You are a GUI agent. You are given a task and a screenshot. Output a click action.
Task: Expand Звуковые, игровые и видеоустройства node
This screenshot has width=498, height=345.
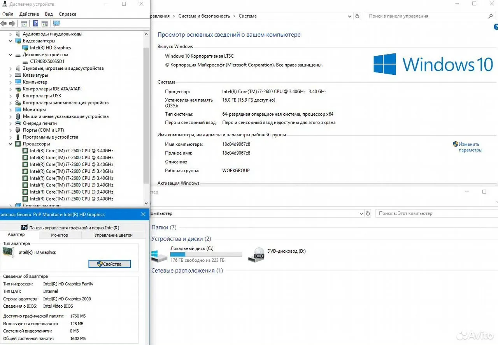pyautogui.click(x=11, y=69)
